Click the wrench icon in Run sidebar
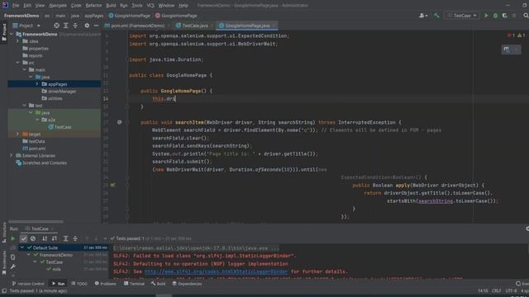 [13, 266]
